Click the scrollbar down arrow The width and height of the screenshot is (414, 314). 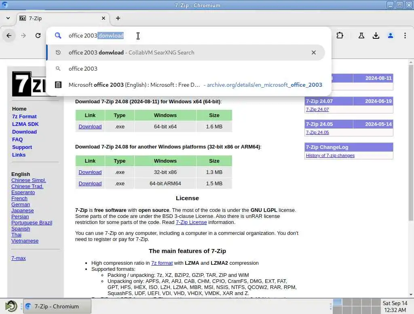coord(411,295)
